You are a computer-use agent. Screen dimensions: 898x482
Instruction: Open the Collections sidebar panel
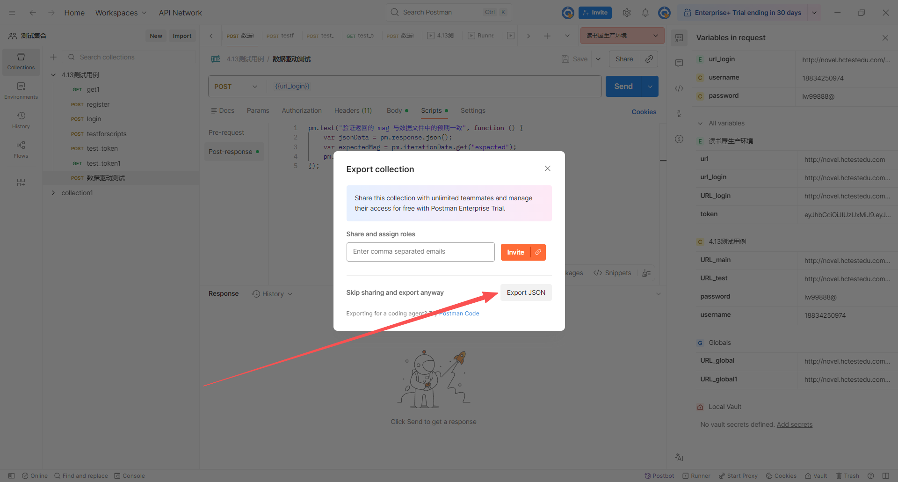point(21,61)
